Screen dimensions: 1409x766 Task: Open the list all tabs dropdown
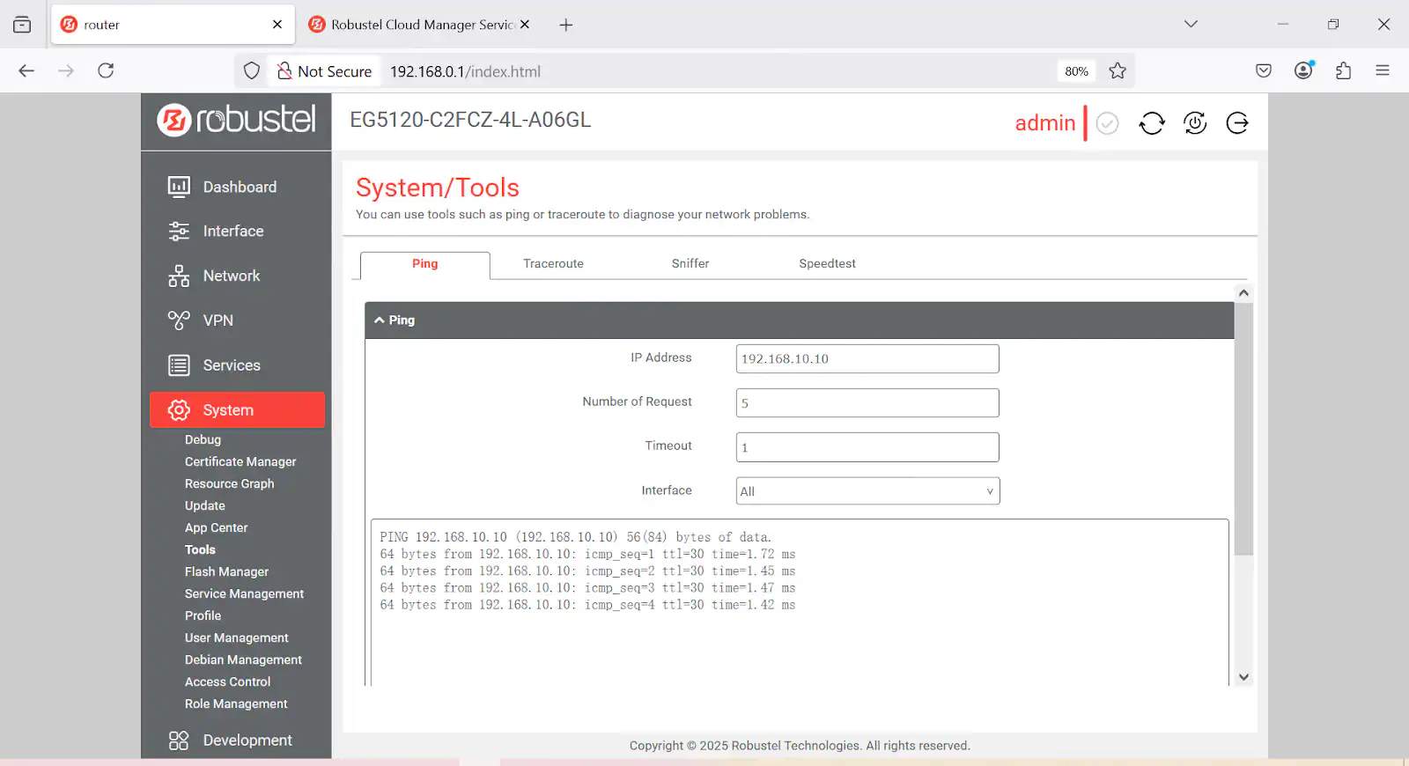(1191, 24)
